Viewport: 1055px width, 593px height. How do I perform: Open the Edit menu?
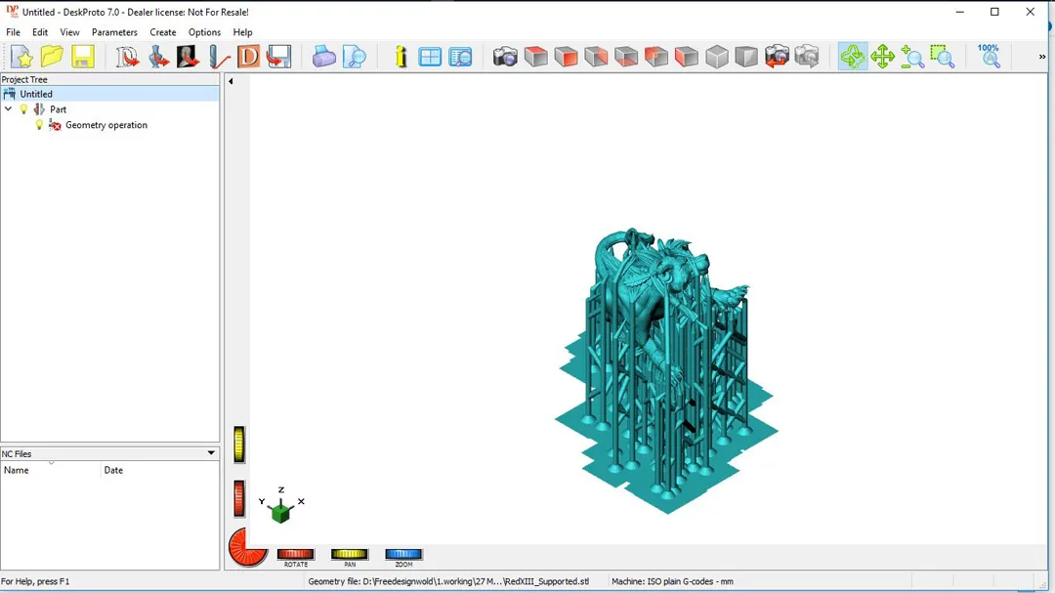pyautogui.click(x=40, y=32)
